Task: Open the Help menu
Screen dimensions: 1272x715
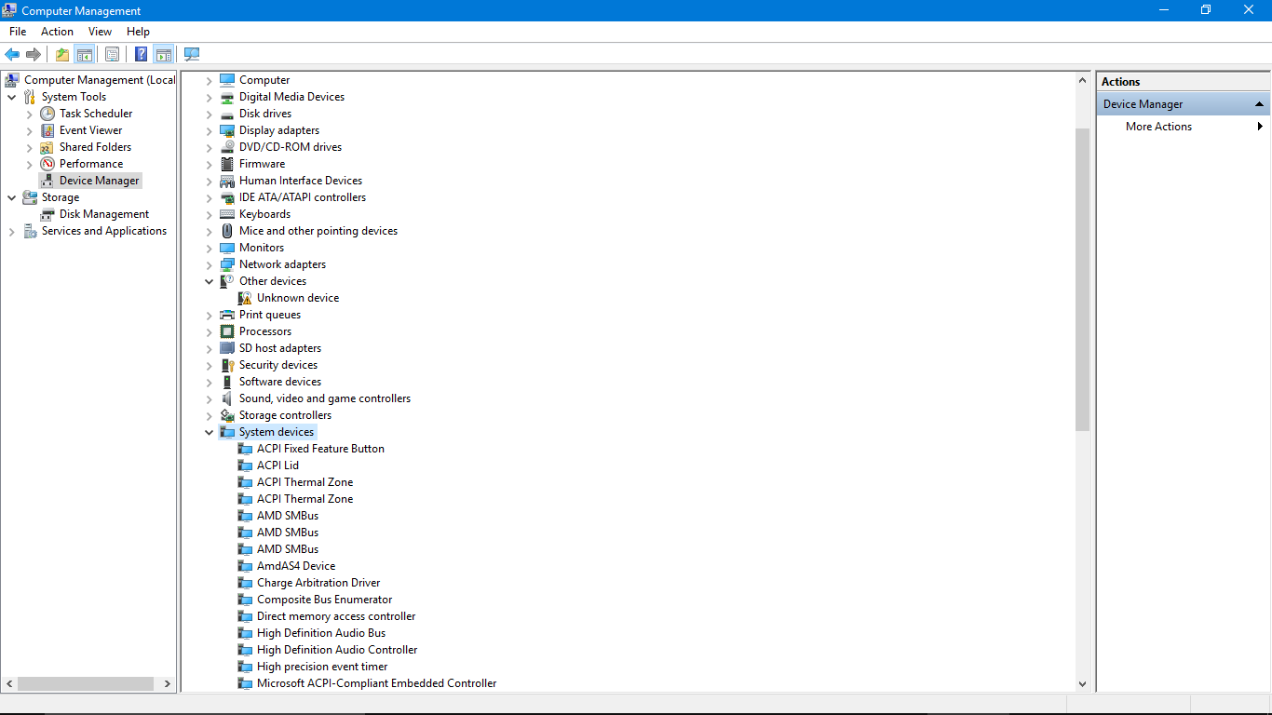Action: [138, 32]
